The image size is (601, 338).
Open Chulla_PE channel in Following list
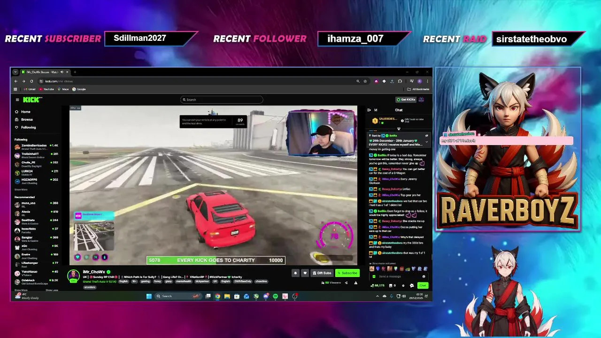(x=37, y=163)
